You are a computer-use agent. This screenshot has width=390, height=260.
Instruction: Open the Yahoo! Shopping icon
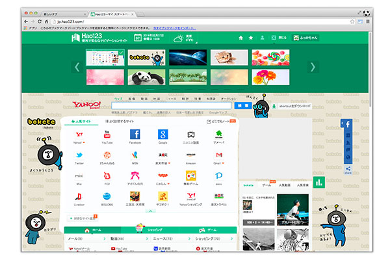191,196
